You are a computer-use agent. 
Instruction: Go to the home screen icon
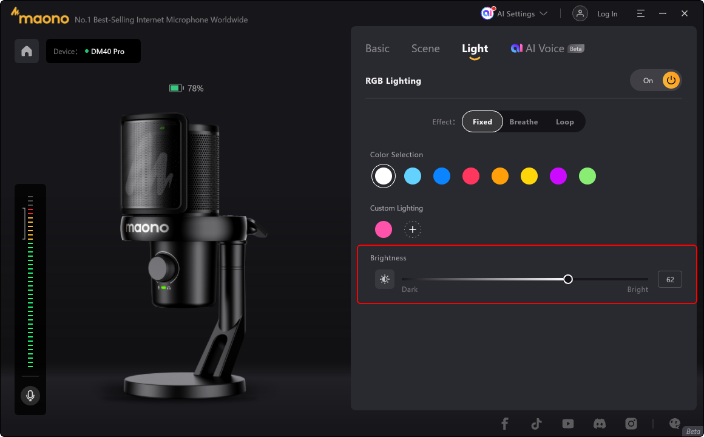tap(27, 51)
